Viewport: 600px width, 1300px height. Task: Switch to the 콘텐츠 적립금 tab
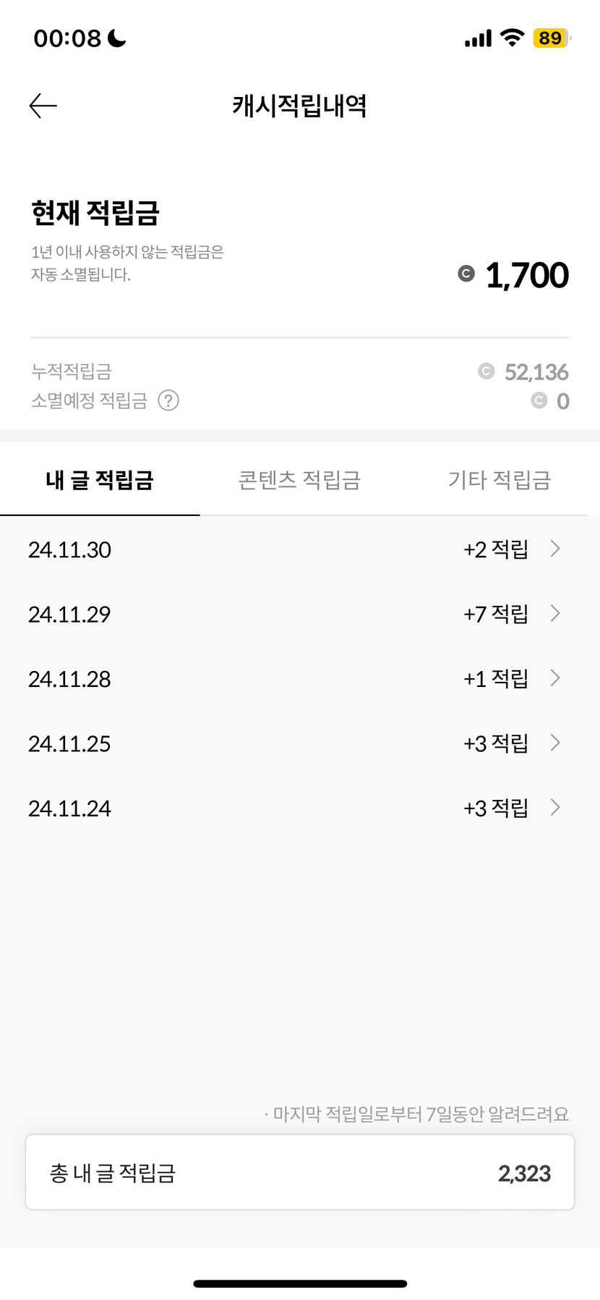click(x=299, y=480)
